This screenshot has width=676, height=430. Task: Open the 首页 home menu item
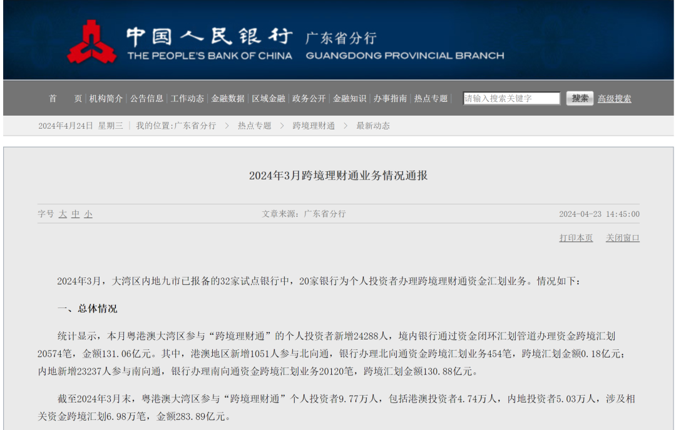pos(65,99)
